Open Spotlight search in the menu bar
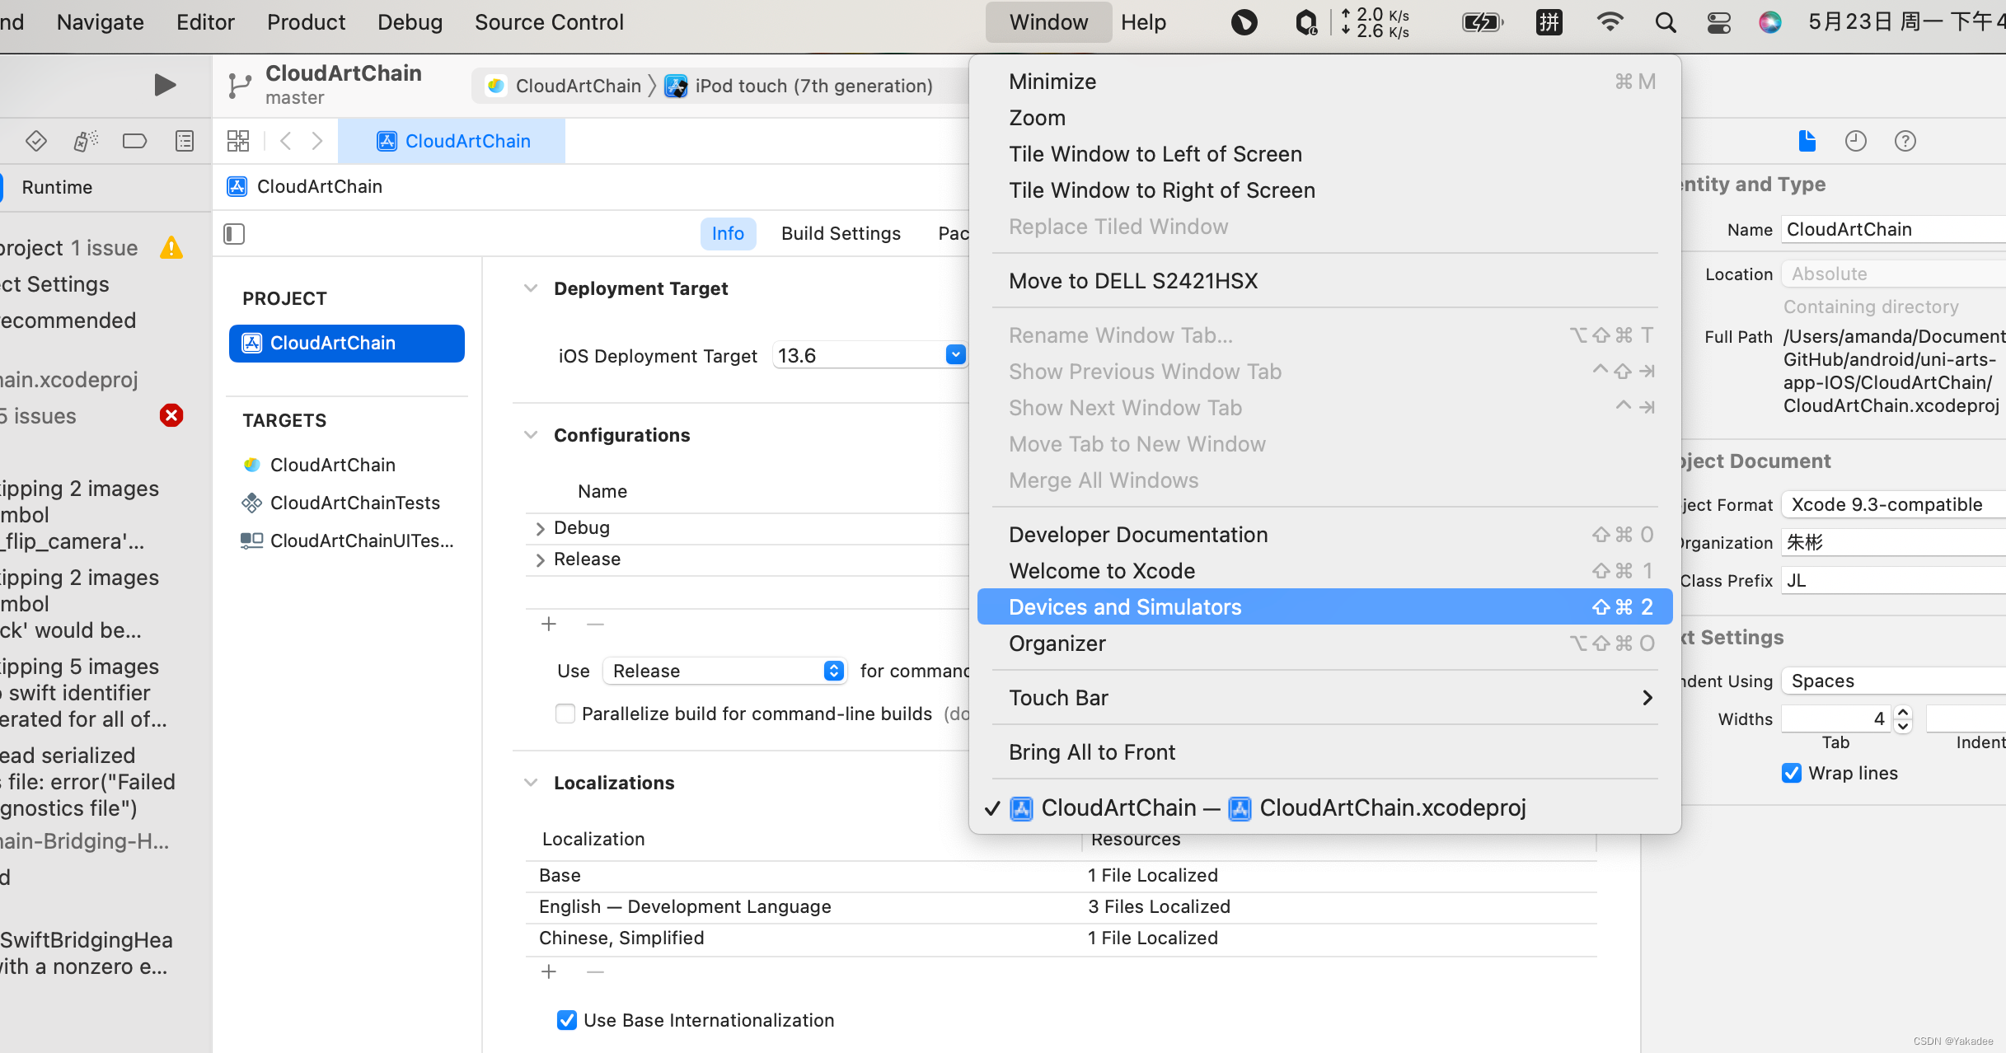Image resolution: width=2006 pixels, height=1053 pixels. click(x=1665, y=22)
